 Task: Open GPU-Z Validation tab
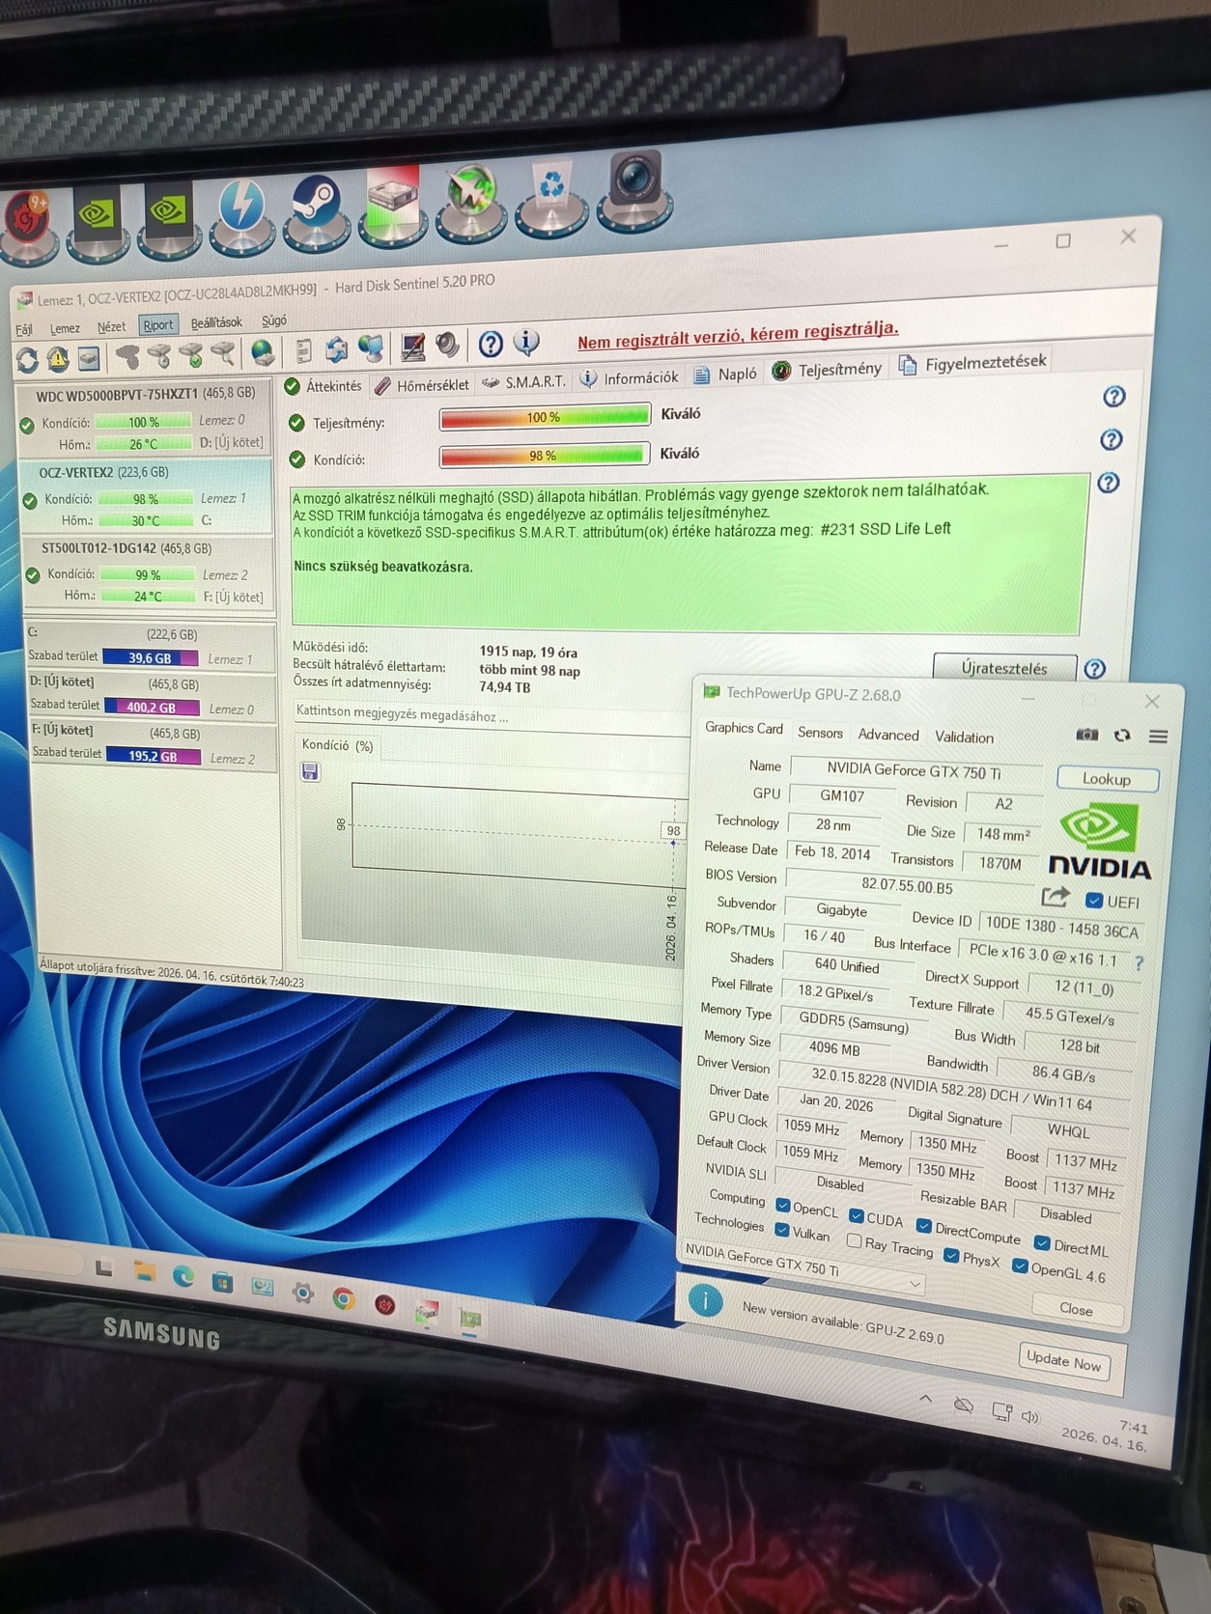(964, 737)
